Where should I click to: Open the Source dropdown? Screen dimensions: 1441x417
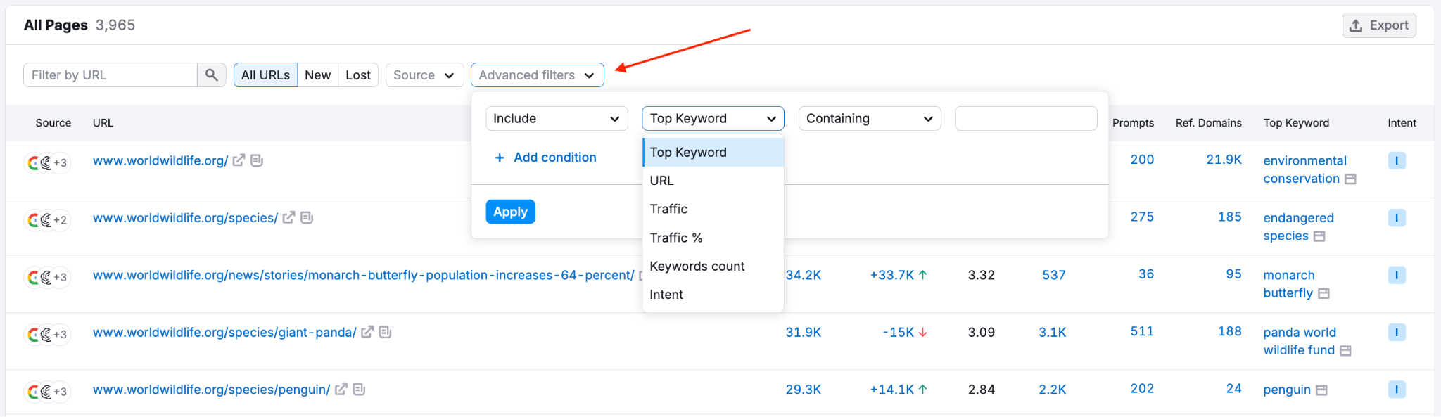pos(424,75)
